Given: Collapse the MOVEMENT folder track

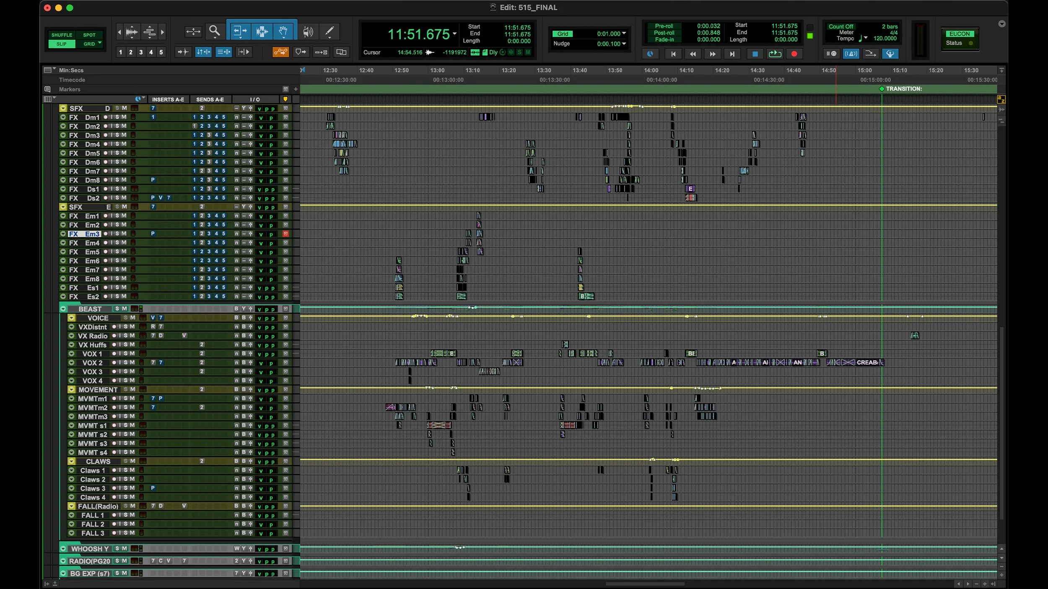Looking at the screenshot, I should (x=72, y=390).
